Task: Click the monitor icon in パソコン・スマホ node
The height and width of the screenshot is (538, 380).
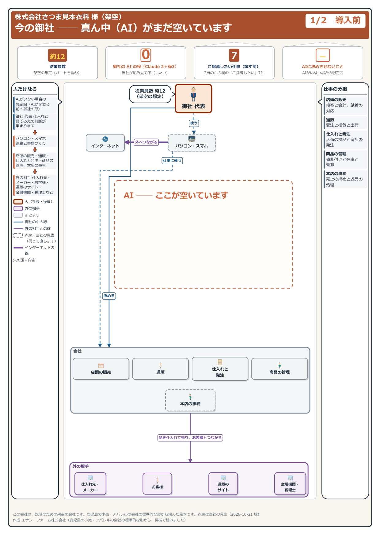Action: tap(192, 139)
